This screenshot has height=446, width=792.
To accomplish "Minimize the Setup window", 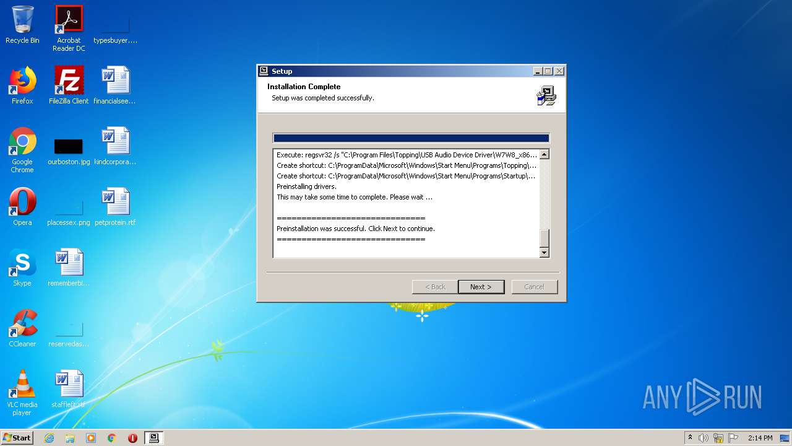I will point(538,71).
